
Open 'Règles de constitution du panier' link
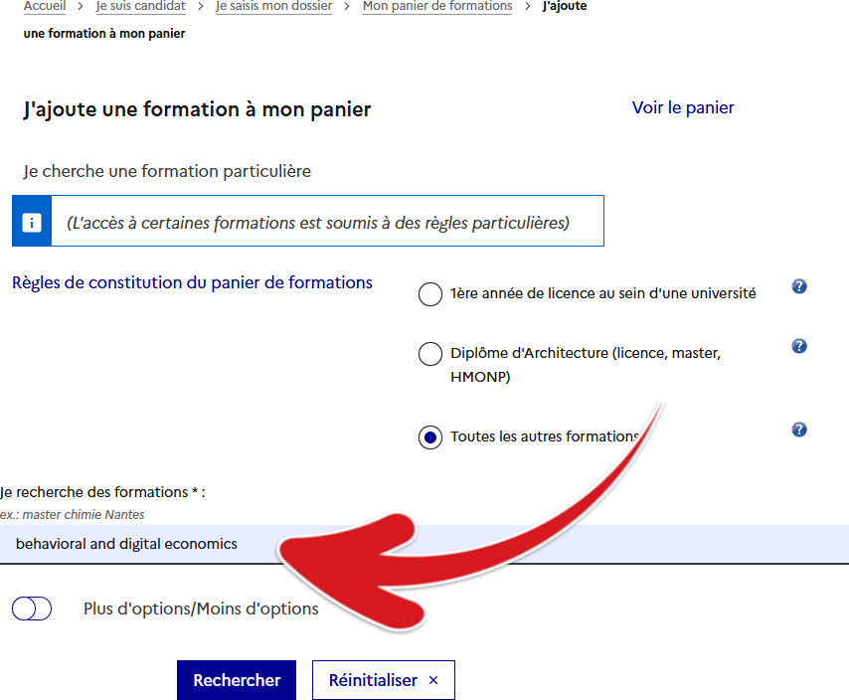click(192, 282)
